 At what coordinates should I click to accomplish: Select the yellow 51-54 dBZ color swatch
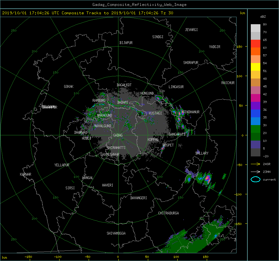point(255,67)
